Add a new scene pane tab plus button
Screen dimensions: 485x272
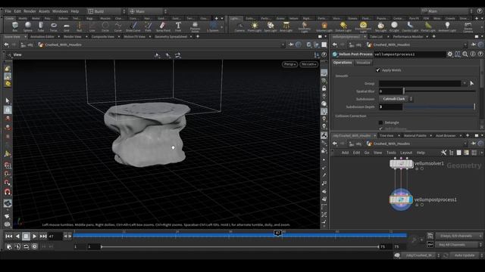click(198, 37)
